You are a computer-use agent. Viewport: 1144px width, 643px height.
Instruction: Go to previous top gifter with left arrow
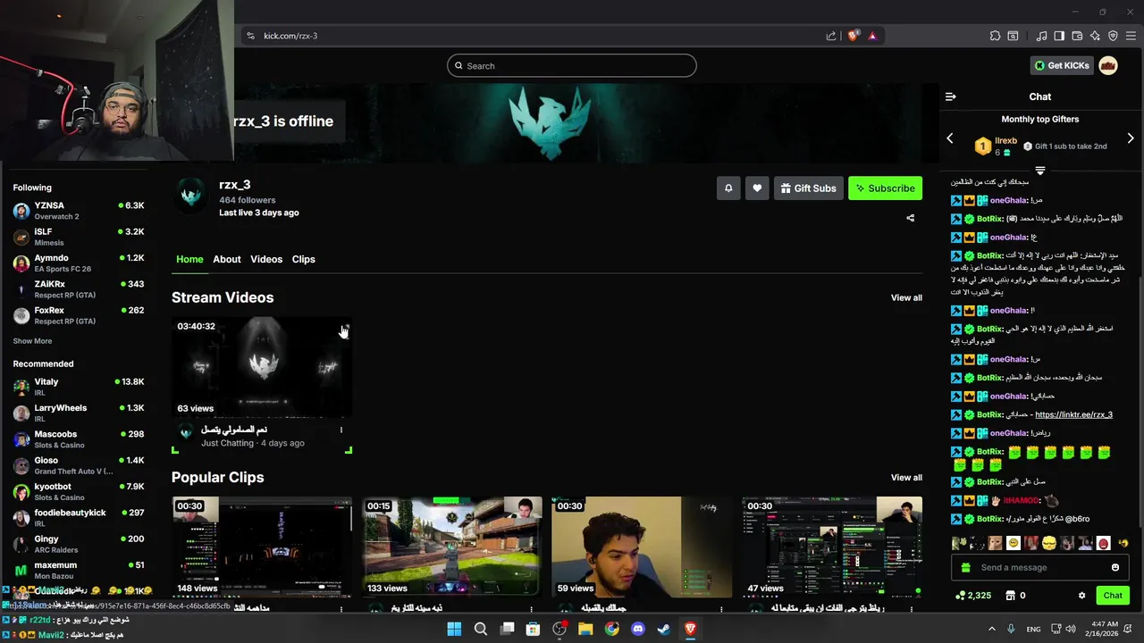(x=950, y=138)
